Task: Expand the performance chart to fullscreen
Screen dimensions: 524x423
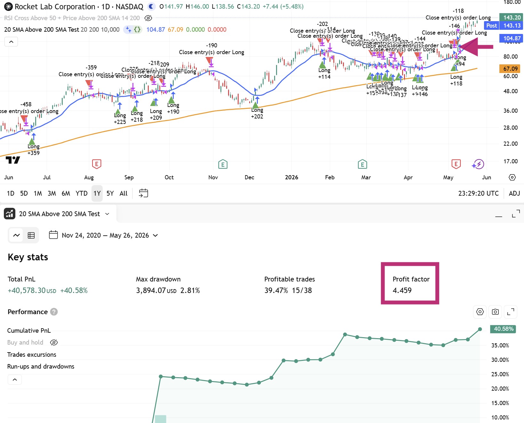Action: pyautogui.click(x=511, y=312)
